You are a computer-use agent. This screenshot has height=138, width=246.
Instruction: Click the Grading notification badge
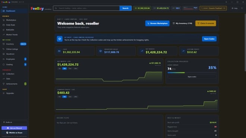25,65
